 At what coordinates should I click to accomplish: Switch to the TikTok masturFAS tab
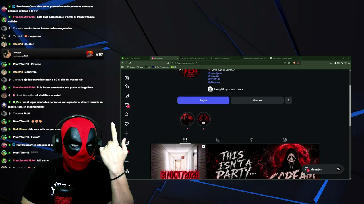point(194,58)
